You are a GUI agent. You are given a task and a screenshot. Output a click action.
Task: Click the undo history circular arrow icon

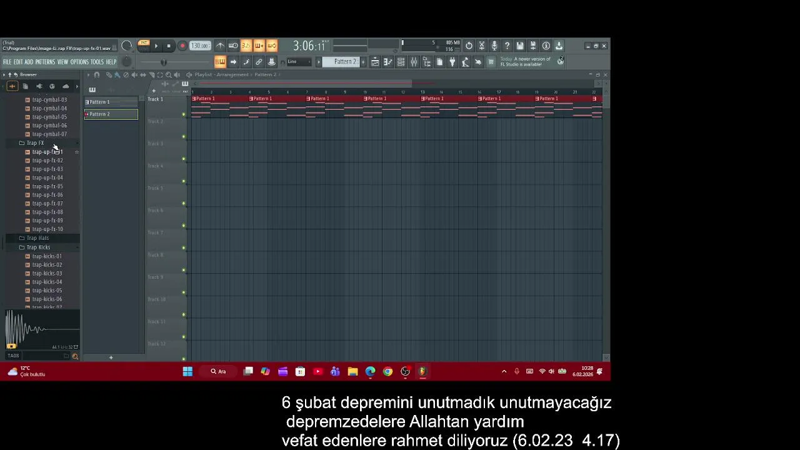pyautogui.click(x=469, y=46)
